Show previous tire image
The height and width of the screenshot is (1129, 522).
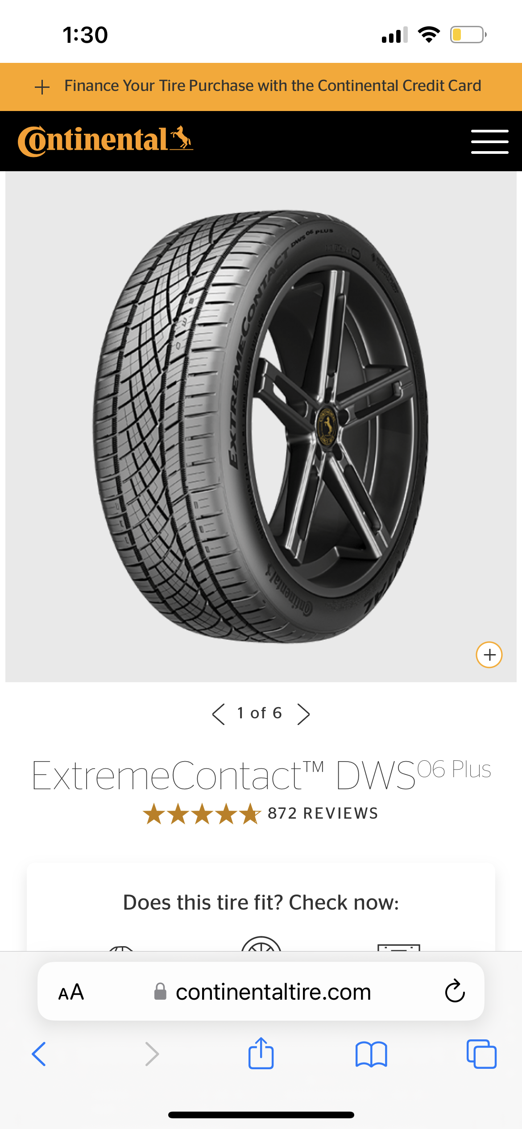coord(218,714)
